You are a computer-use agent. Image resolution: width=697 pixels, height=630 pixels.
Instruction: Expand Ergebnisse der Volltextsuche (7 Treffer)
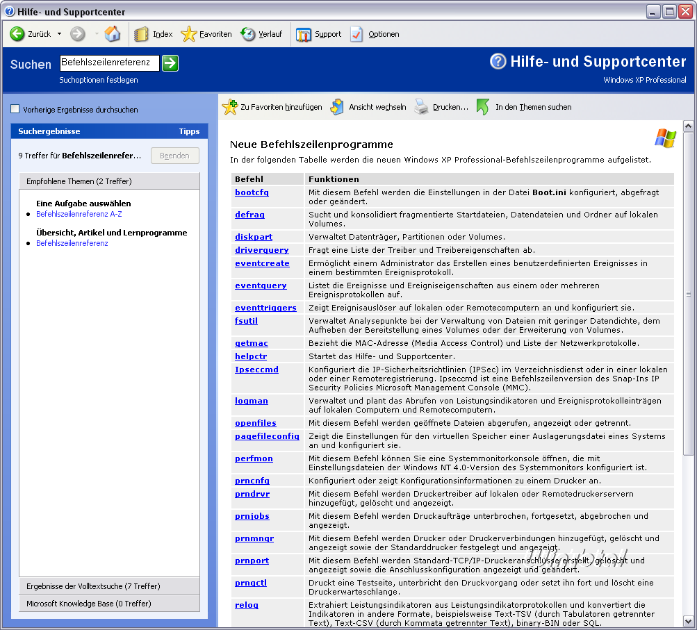109,586
